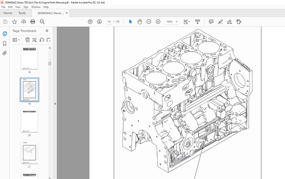The width and height of the screenshot is (285, 179).
Task: Open the Window menu
Action: 36,7
